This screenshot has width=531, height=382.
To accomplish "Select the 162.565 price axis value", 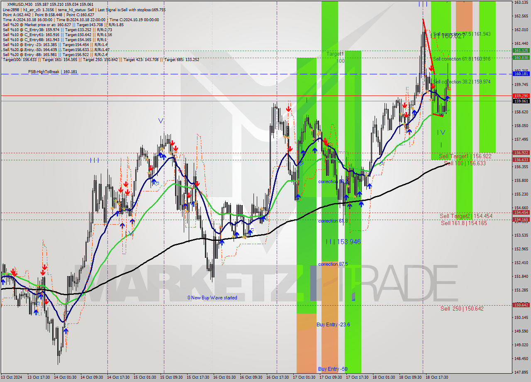I will pyautogui.click(x=521, y=16).
